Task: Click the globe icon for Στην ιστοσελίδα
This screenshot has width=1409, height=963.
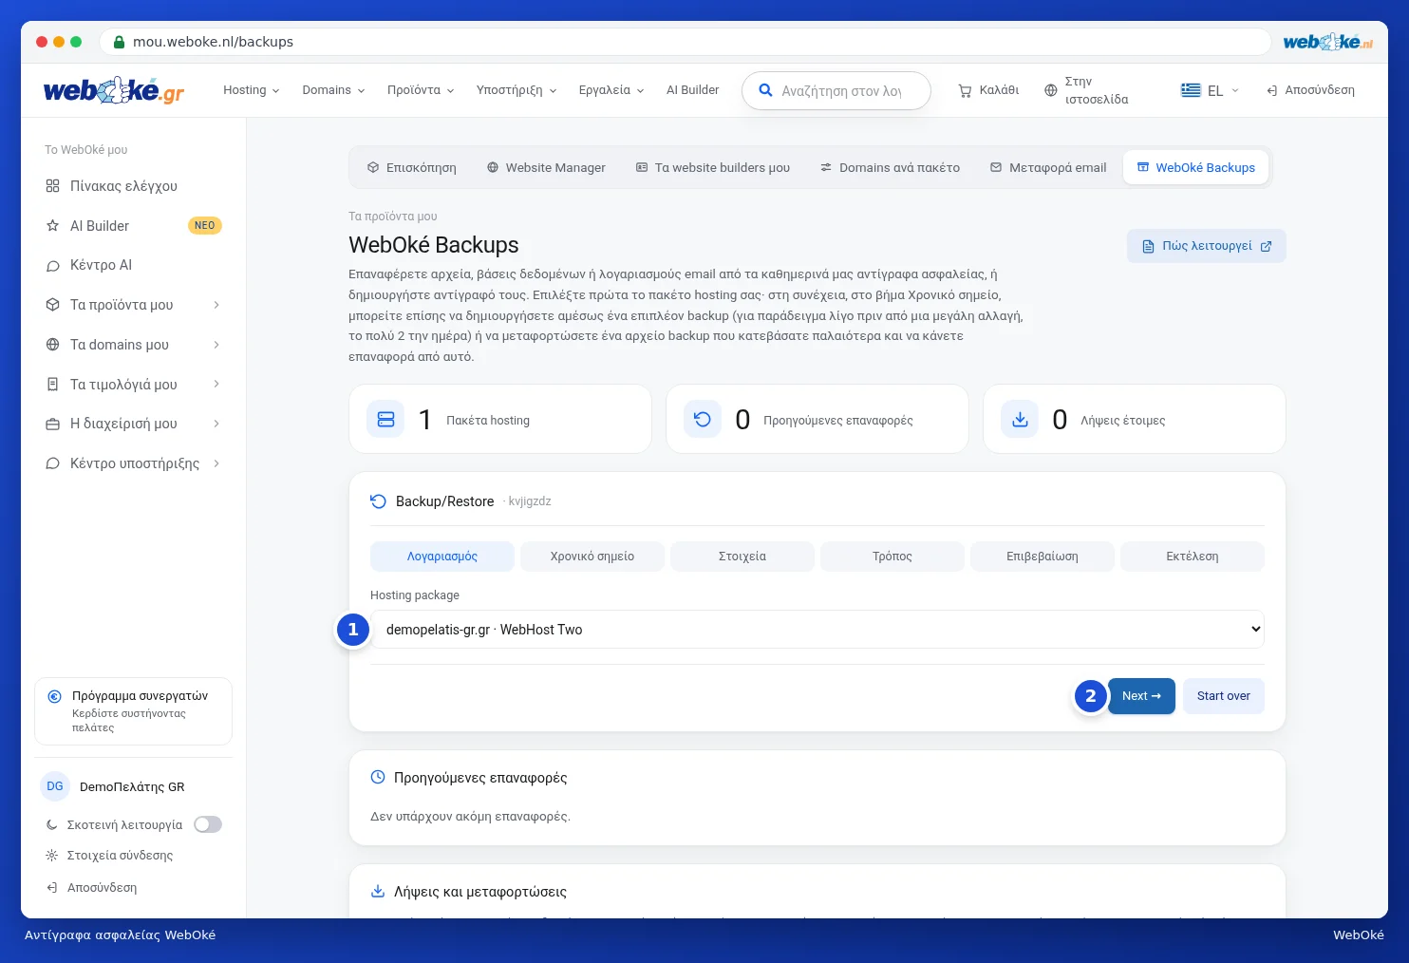Action: (x=1050, y=91)
